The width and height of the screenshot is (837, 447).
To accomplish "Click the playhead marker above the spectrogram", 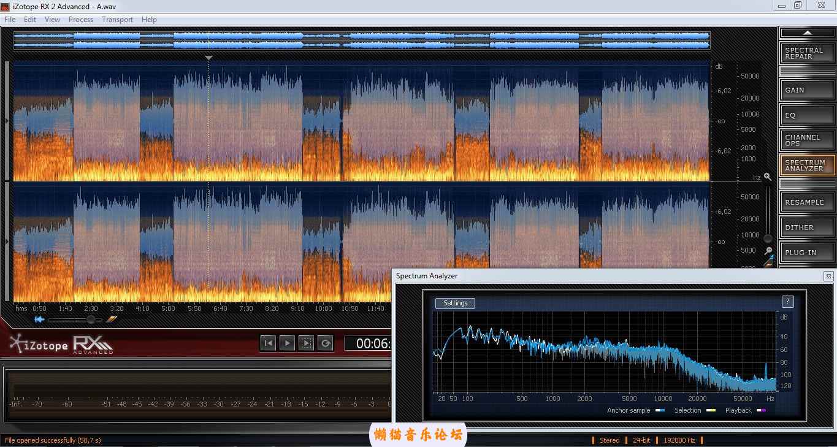I will 208,58.
